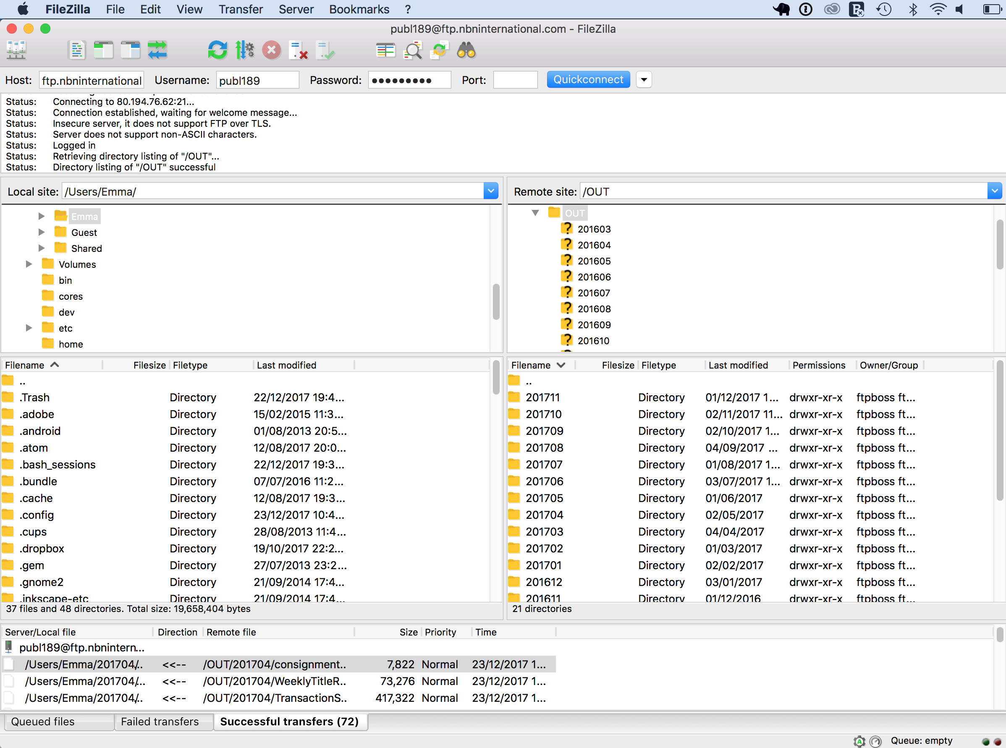1006x748 pixels.
Task: Switch to the Failed transfers tab
Action: 160,721
